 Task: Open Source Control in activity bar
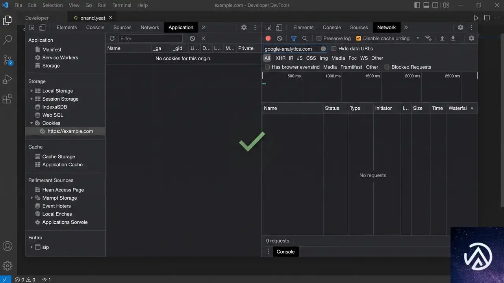coord(7,60)
